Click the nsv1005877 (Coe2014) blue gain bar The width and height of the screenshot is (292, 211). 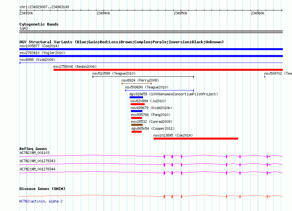[151, 49]
